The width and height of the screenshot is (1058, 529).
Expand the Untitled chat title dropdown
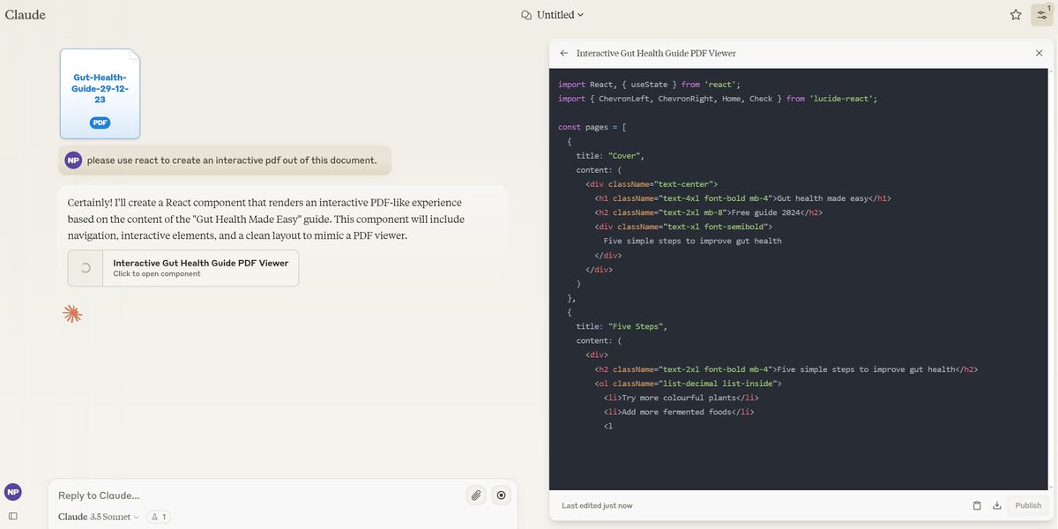point(553,15)
